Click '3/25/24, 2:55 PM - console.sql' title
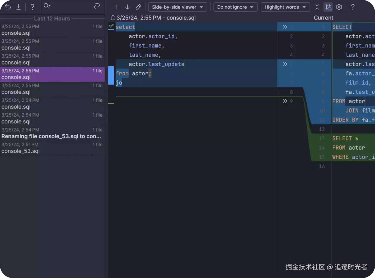The height and width of the screenshot is (278, 375). point(156,18)
